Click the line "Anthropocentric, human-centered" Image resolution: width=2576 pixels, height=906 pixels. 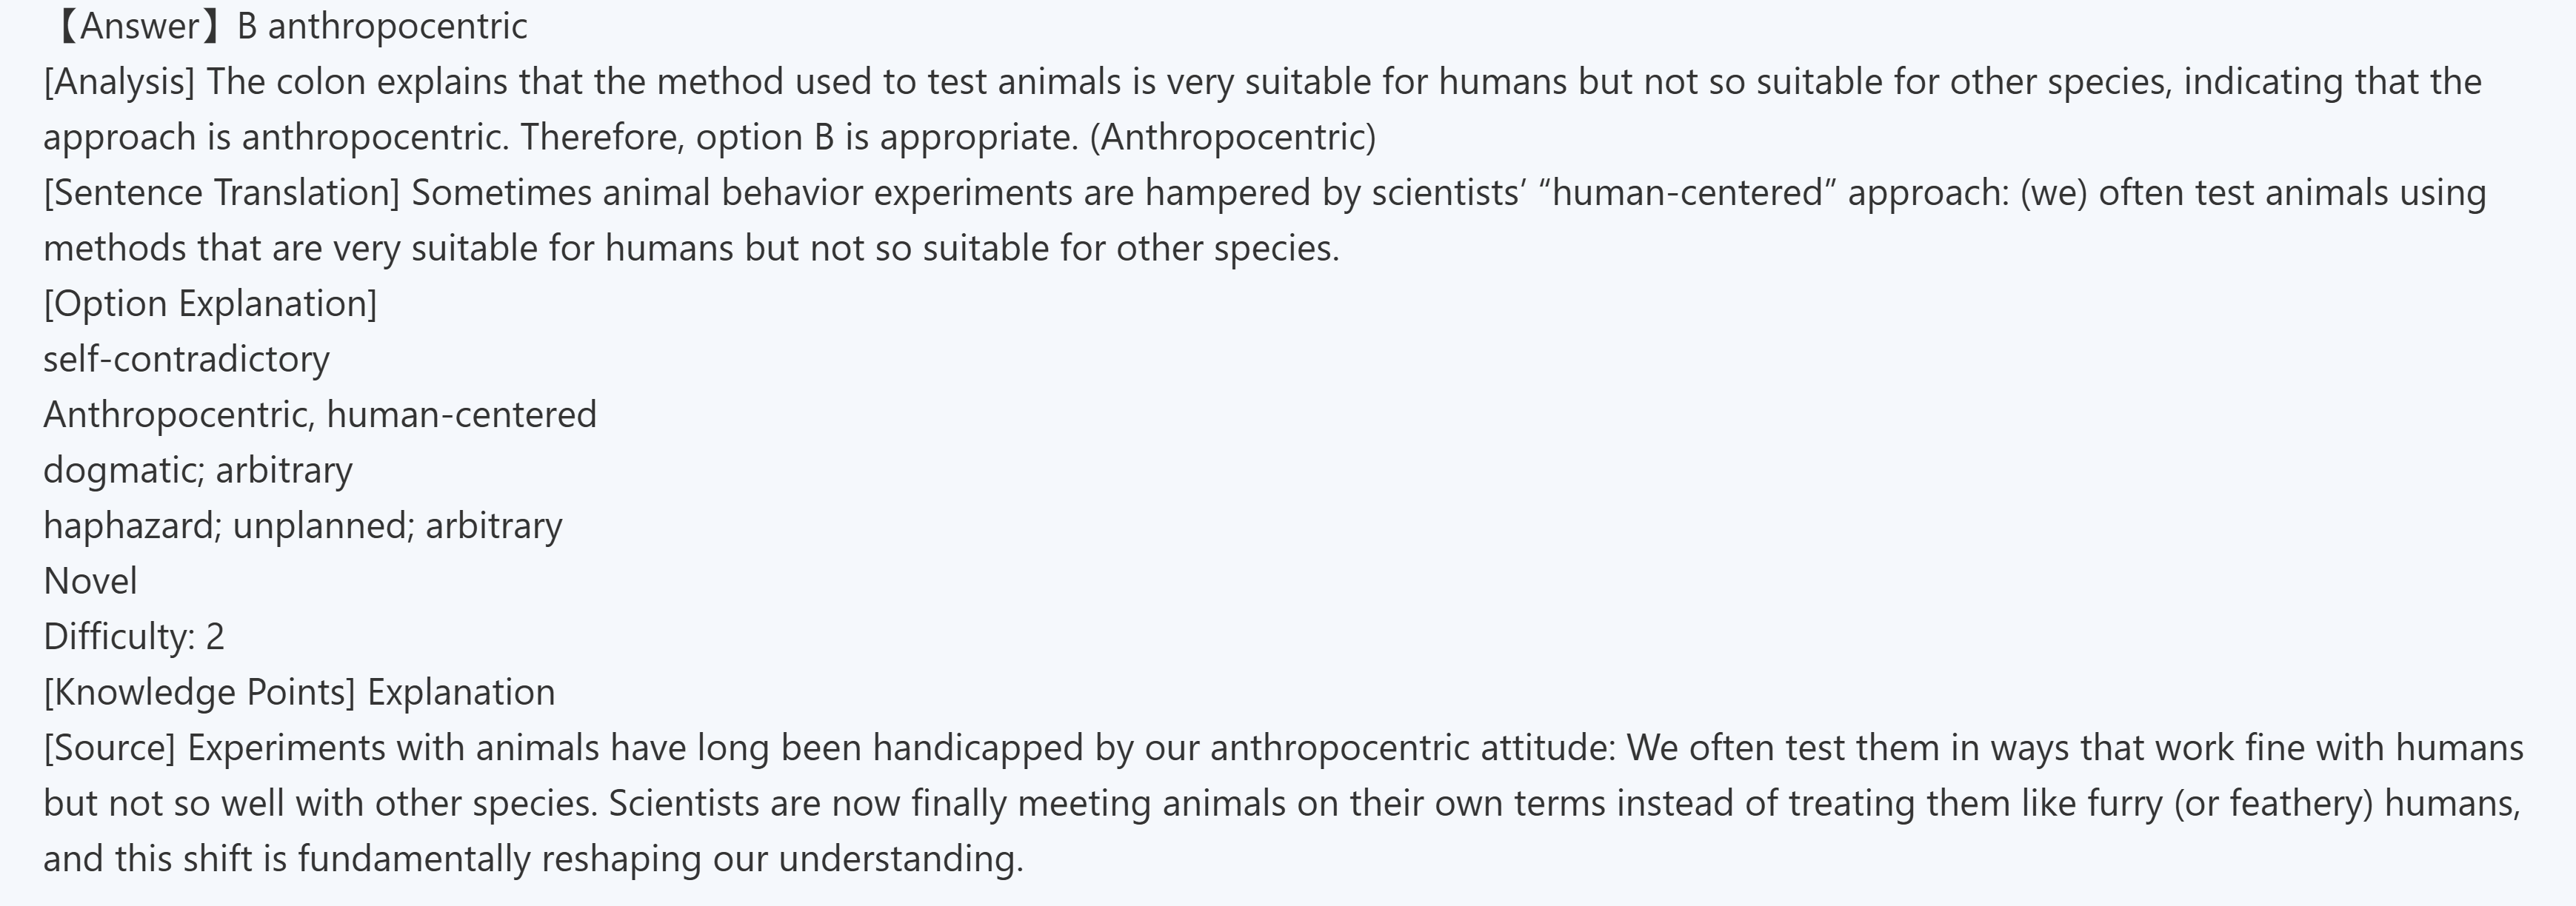click(x=320, y=415)
